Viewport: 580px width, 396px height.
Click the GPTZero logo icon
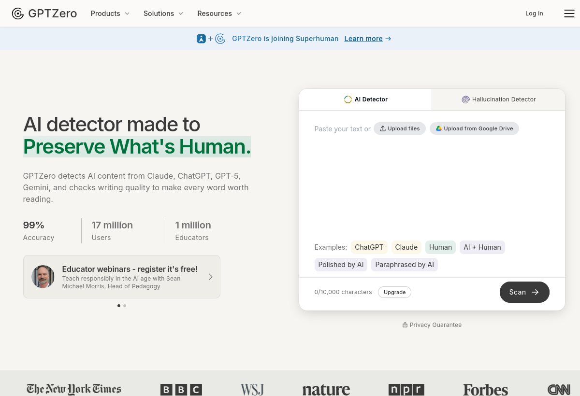18,14
